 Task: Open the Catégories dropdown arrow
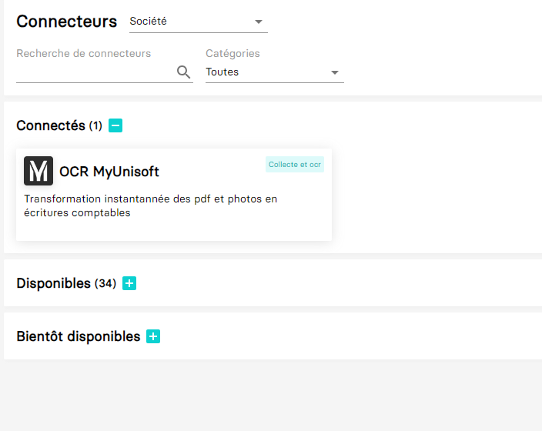point(334,72)
